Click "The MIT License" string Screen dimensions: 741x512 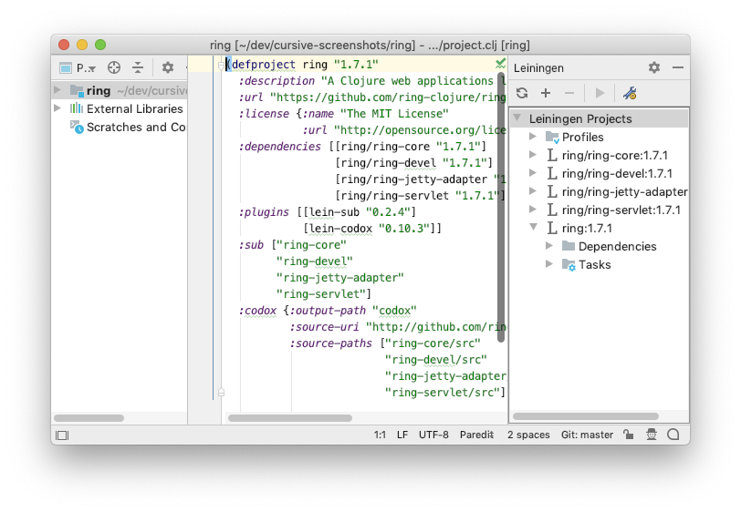[x=394, y=114]
